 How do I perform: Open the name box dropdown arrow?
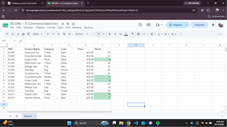tap(15, 41)
